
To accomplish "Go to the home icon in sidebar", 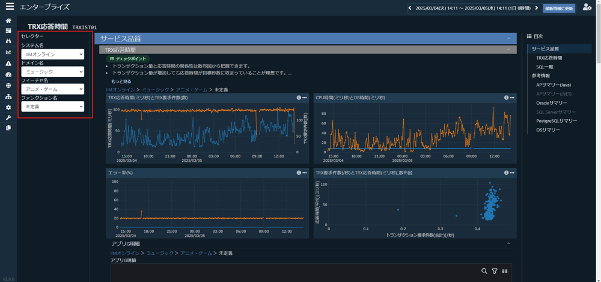I will point(8,20).
